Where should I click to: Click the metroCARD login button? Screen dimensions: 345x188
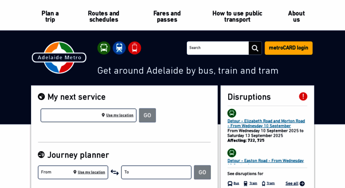click(x=289, y=48)
